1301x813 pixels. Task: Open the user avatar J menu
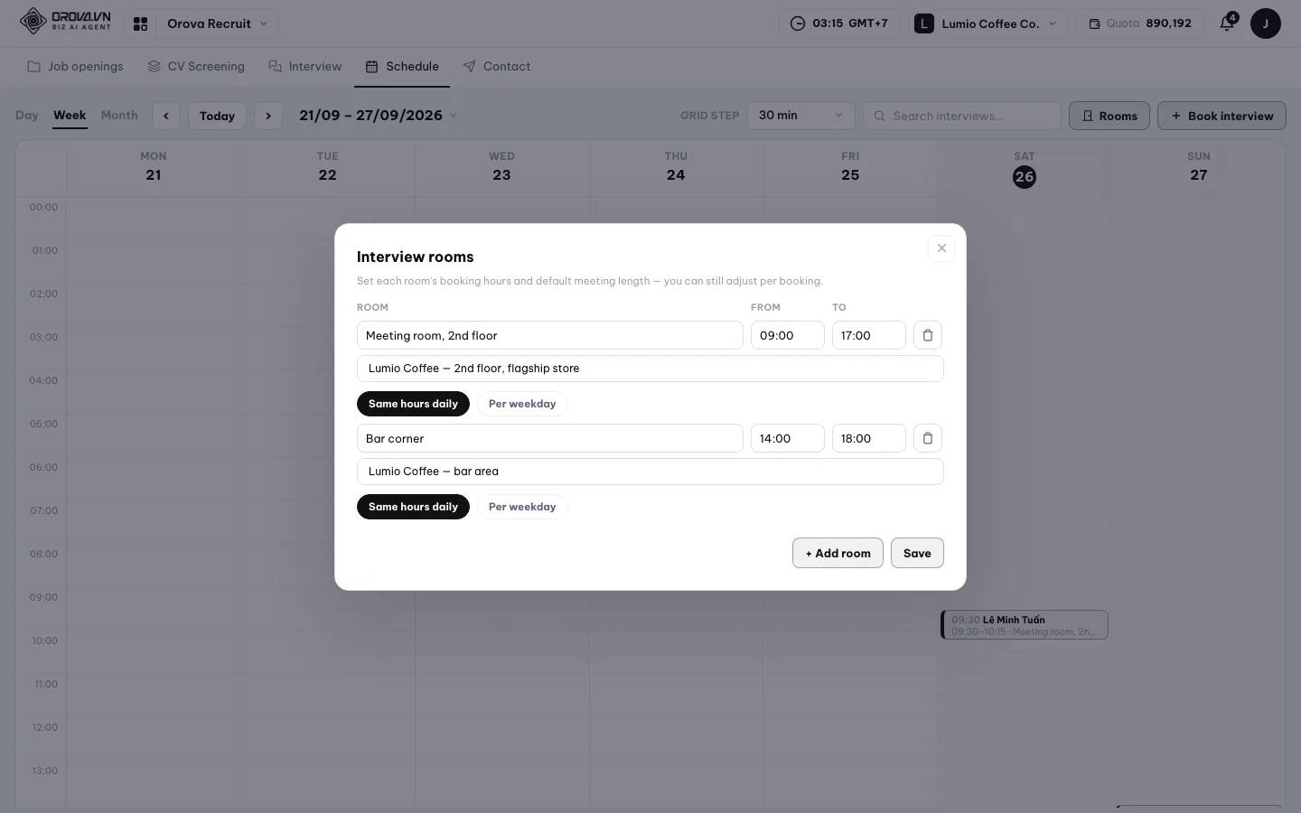tap(1266, 23)
